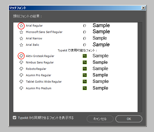The height and width of the screenshot is (132, 154).
Task: Click the star beside Arial Italic
Action: pos(21,45)
